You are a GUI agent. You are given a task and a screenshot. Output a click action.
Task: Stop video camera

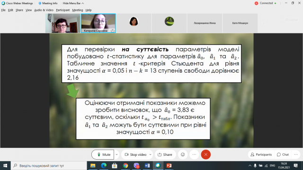pos(135,154)
